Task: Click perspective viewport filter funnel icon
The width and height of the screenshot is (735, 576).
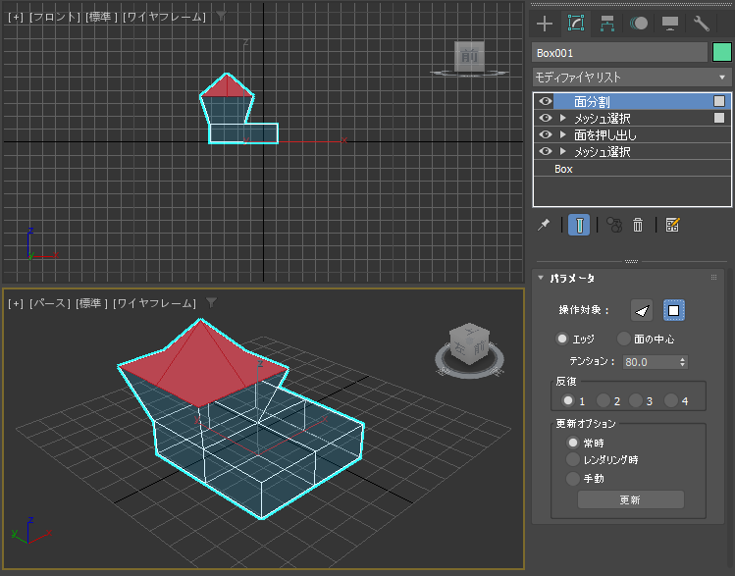Action: [x=211, y=303]
